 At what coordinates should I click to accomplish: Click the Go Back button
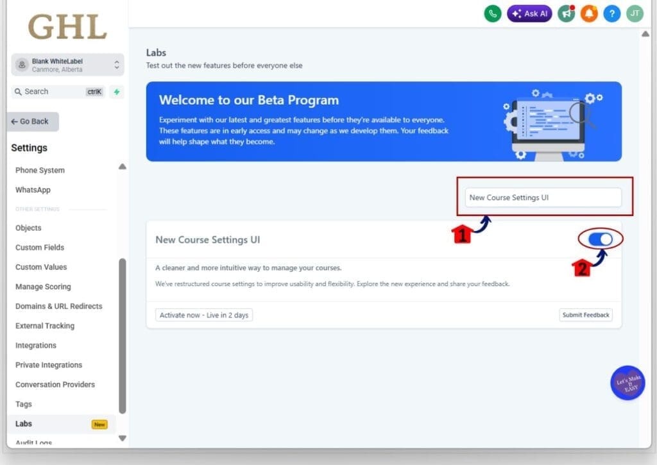(x=32, y=121)
